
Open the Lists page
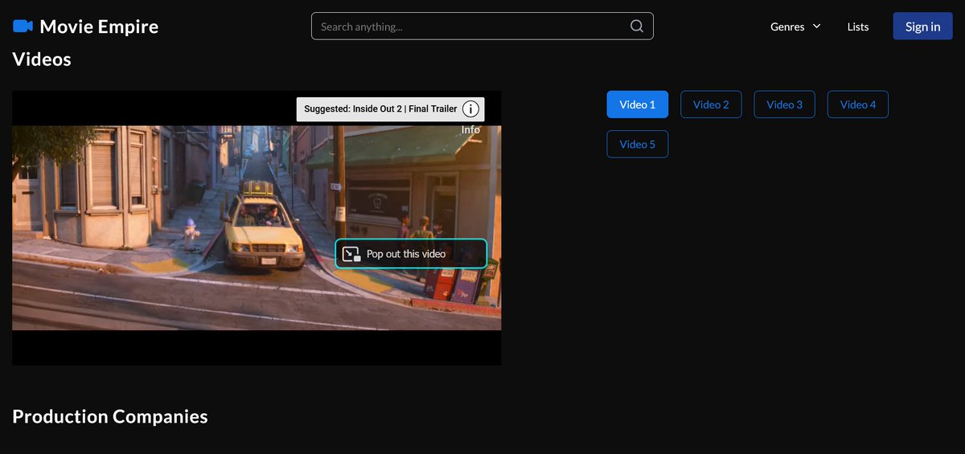[x=858, y=27]
